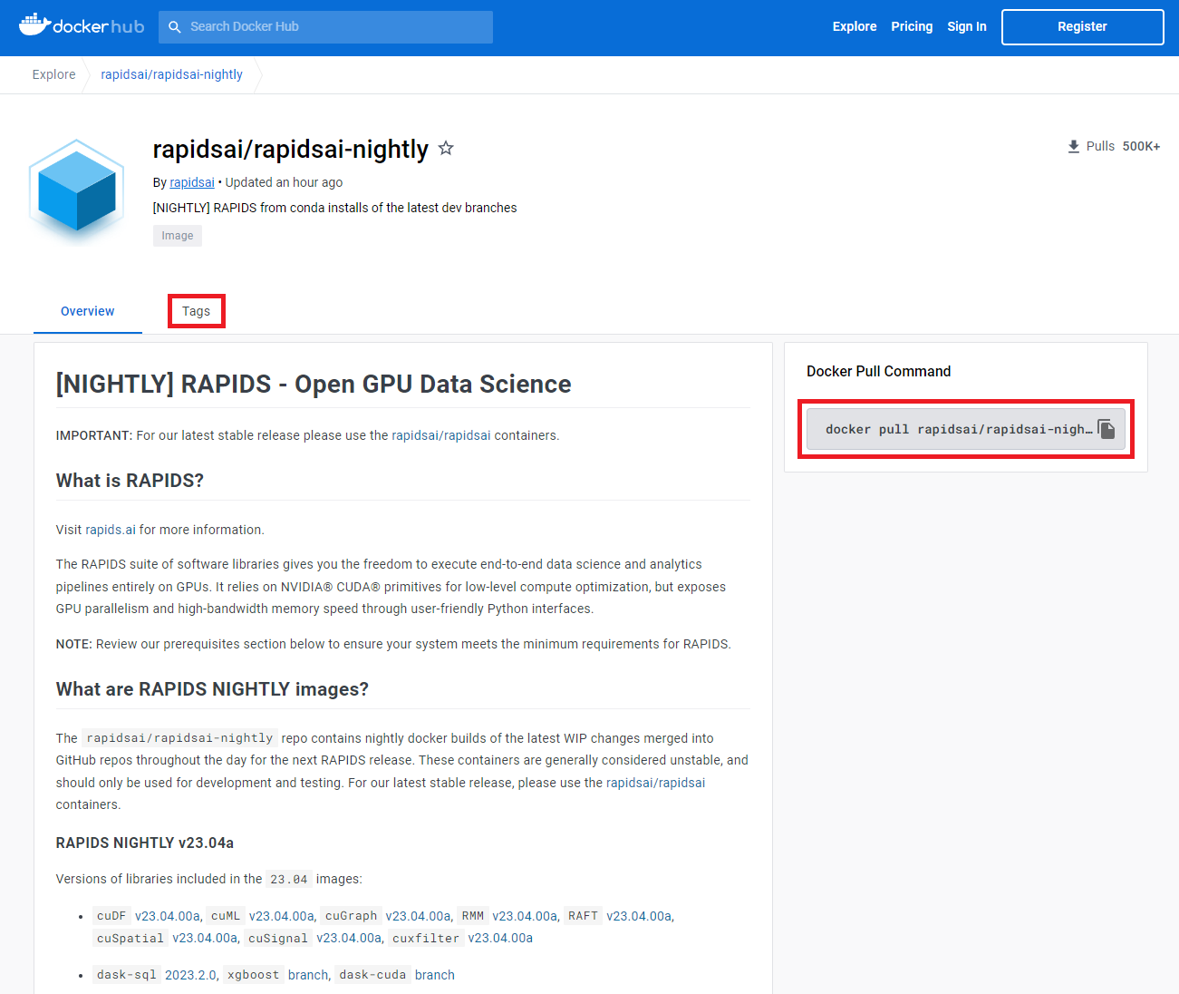Click the Docker Hub whale logo
The height and width of the screenshot is (994, 1179).
click(82, 25)
